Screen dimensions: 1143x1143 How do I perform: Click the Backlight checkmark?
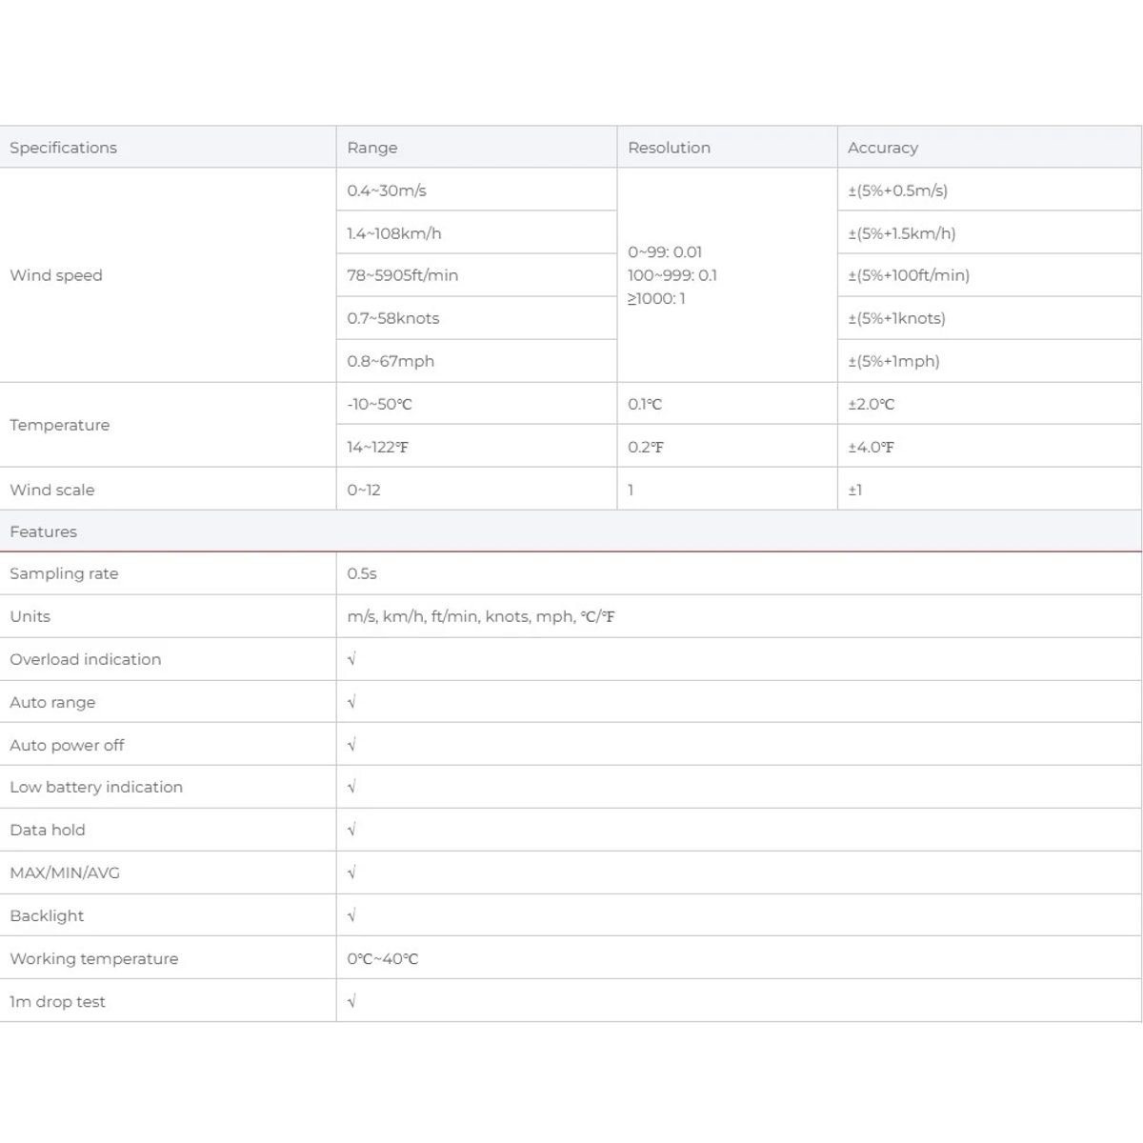click(351, 915)
